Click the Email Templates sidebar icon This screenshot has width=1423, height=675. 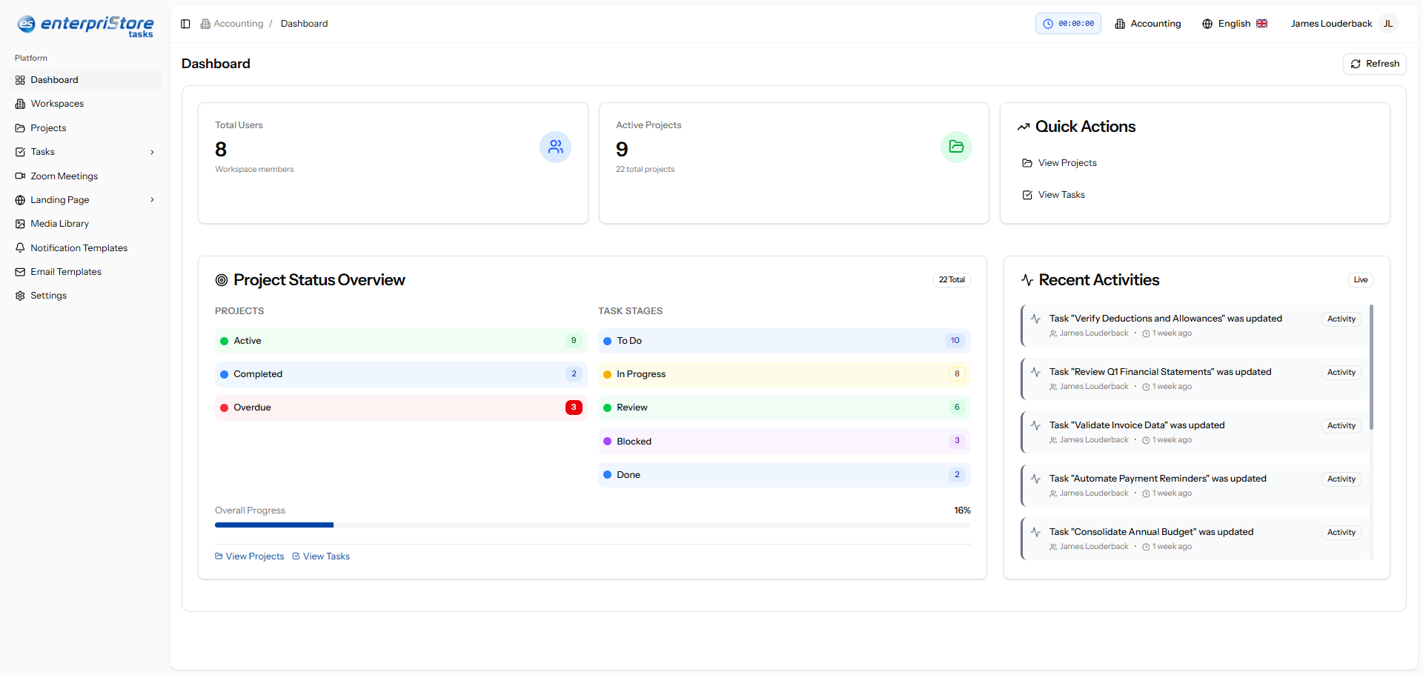pyautogui.click(x=20, y=272)
